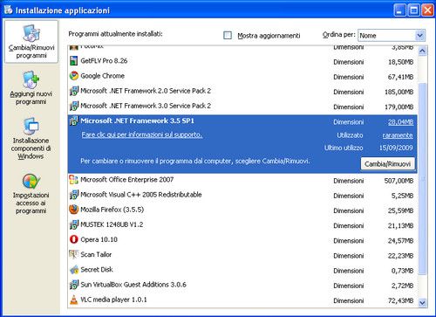Select VLC media player 1.0.1 entry
Viewport: 436px width, 317px height.
[x=242, y=300]
